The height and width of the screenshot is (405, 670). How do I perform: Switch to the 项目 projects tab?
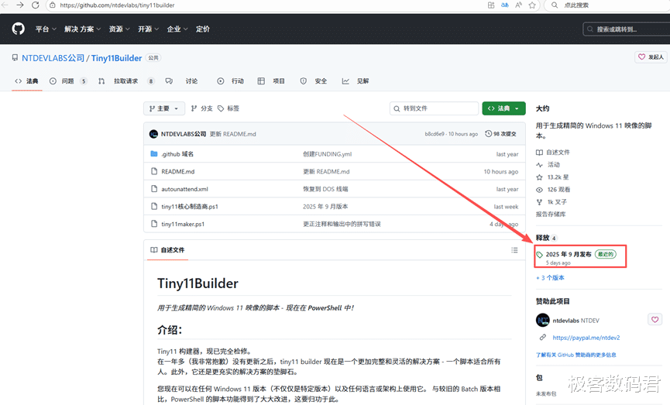[271, 81]
